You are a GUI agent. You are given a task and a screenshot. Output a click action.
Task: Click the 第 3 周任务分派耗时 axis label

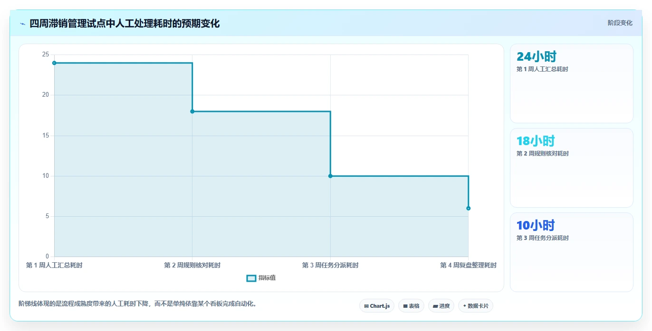click(x=330, y=265)
